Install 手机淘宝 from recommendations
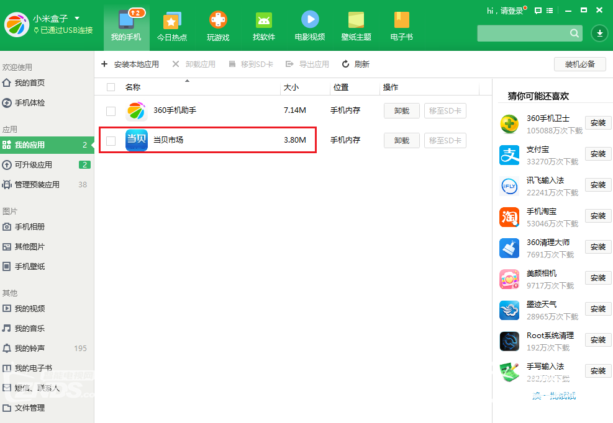This screenshot has height=423, width=613. tap(598, 216)
